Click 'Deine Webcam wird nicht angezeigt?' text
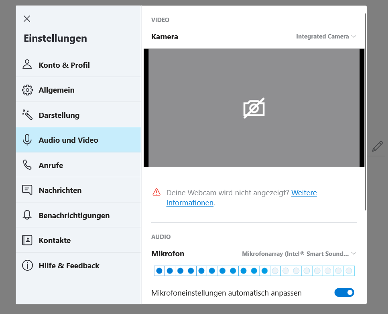 tap(228, 192)
